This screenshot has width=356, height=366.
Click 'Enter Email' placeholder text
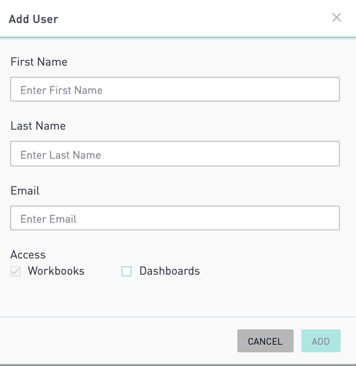49,219
